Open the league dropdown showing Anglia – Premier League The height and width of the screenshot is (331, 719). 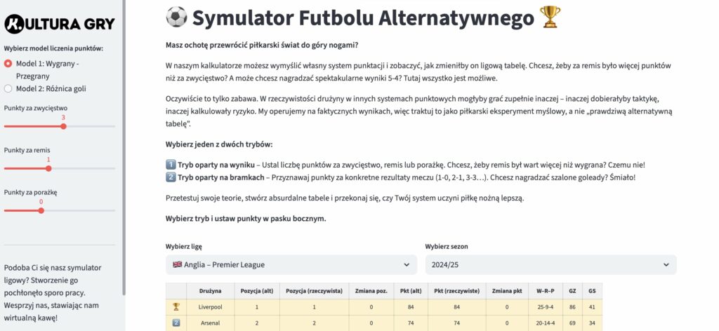coord(291,264)
